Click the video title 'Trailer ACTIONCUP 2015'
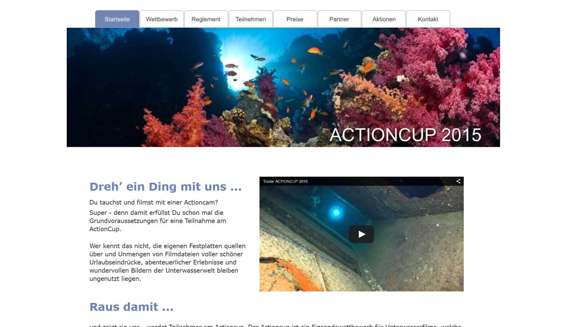The height and width of the screenshot is (327, 581). (x=285, y=181)
